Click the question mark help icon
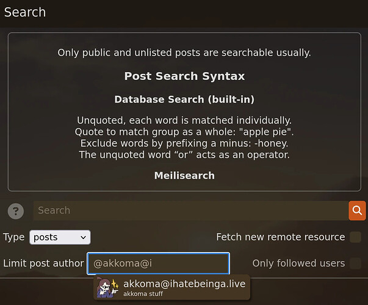 coord(16,211)
